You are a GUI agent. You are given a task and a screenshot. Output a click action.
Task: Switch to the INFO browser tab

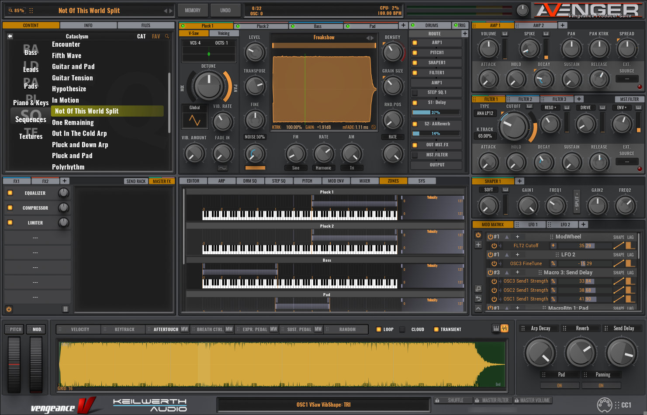(88, 25)
